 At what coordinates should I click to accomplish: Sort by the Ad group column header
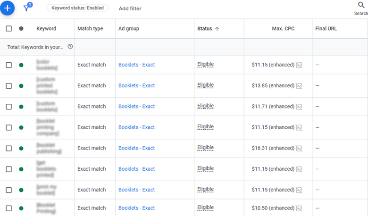pyautogui.click(x=129, y=29)
